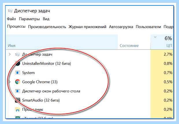This screenshot has width=179, height=124.
Task: Click the sort arrow above the CPU column
Action: pos(155,37)
